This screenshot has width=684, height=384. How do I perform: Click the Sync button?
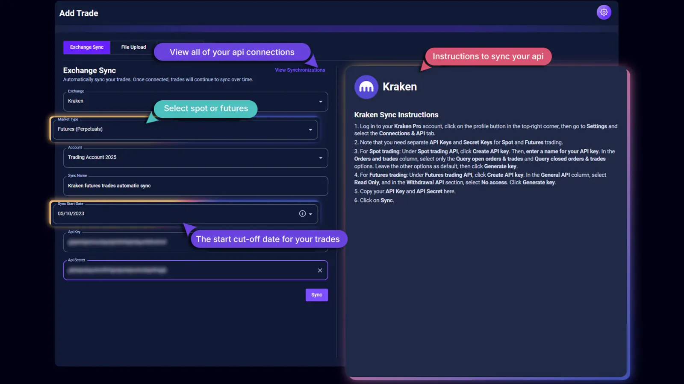(316, 294)
